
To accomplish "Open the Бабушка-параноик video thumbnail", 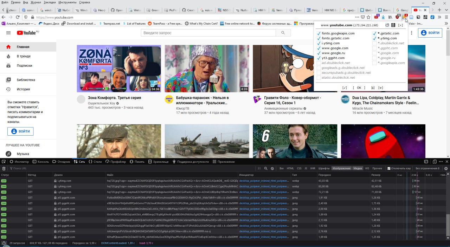I will point(207,69).
